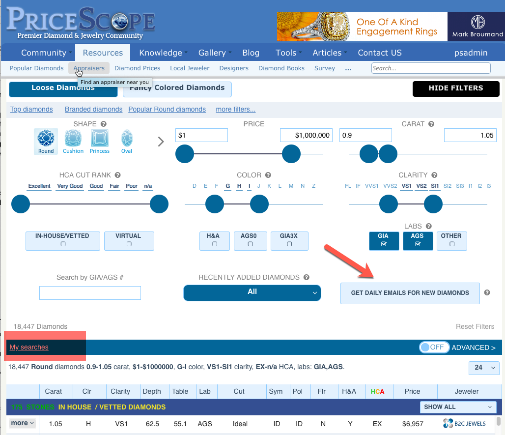Click Get Daily Emails For New Diamonds
This screenshot has height=435, width=505.
click(410, 293)
